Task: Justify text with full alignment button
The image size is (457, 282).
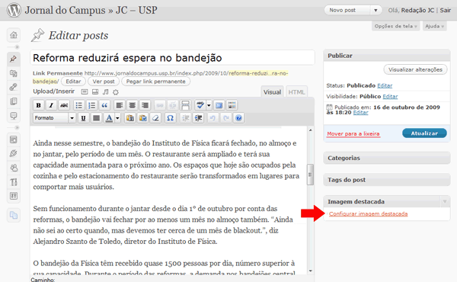Action: tap(96, 118)
